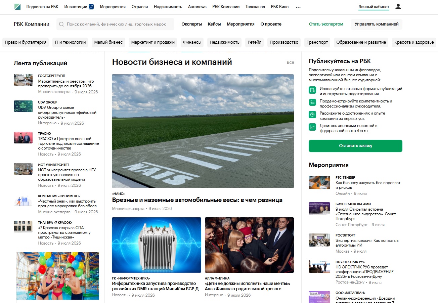Image resolution: width=438 pixels, height=303 pixels.
Task: Select Финансы category chip
Action: pos(192,42)
